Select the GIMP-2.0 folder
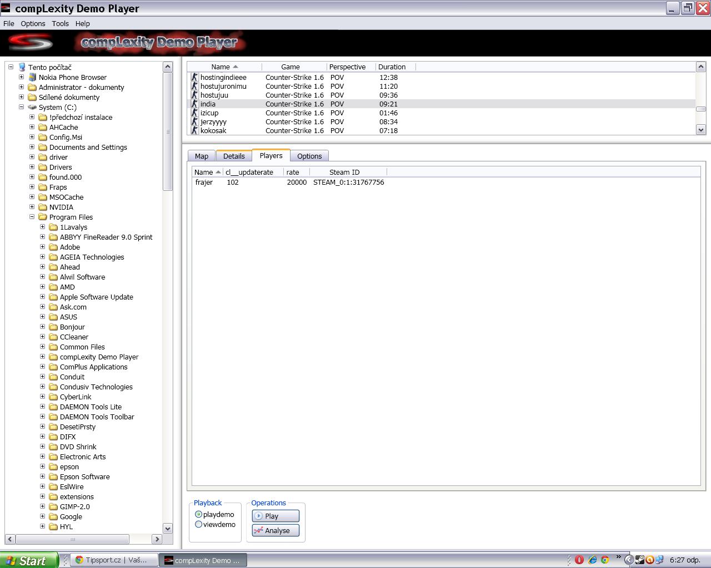711x568 pixels. click(x=74, y=506)
